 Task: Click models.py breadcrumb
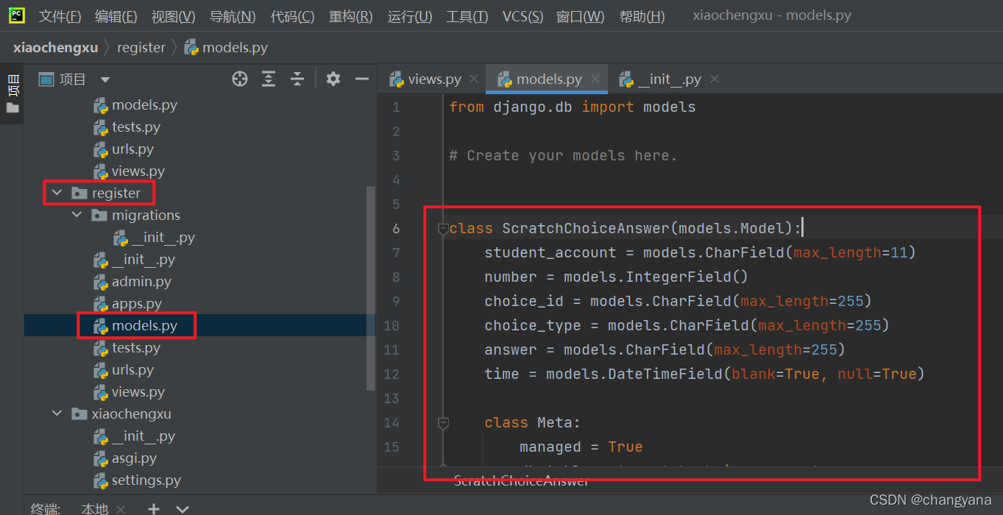[x=226, y=48]
